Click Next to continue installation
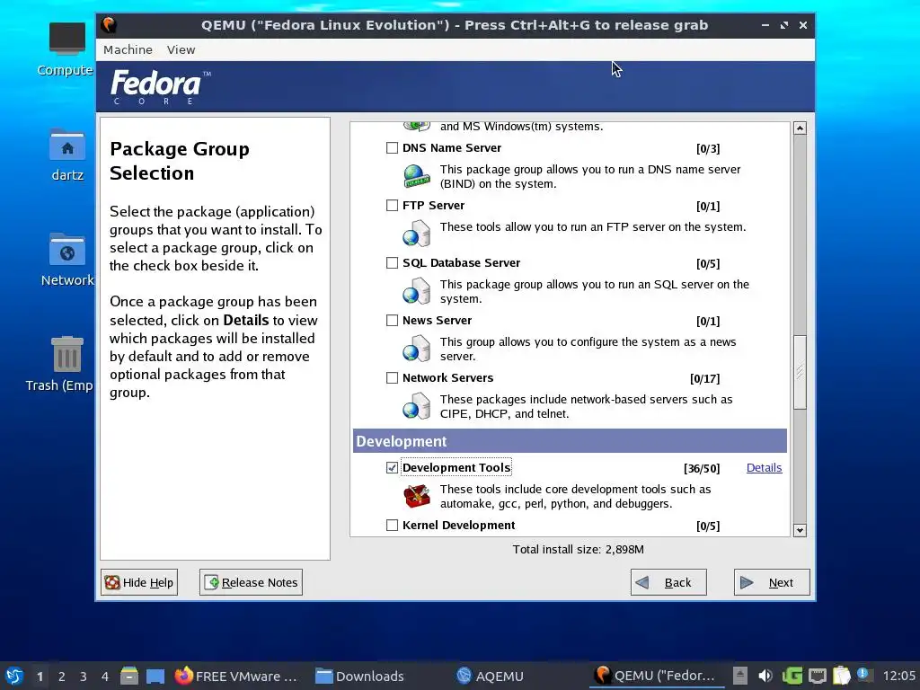The height and width of the screenshot is (690, 920). 772,582
